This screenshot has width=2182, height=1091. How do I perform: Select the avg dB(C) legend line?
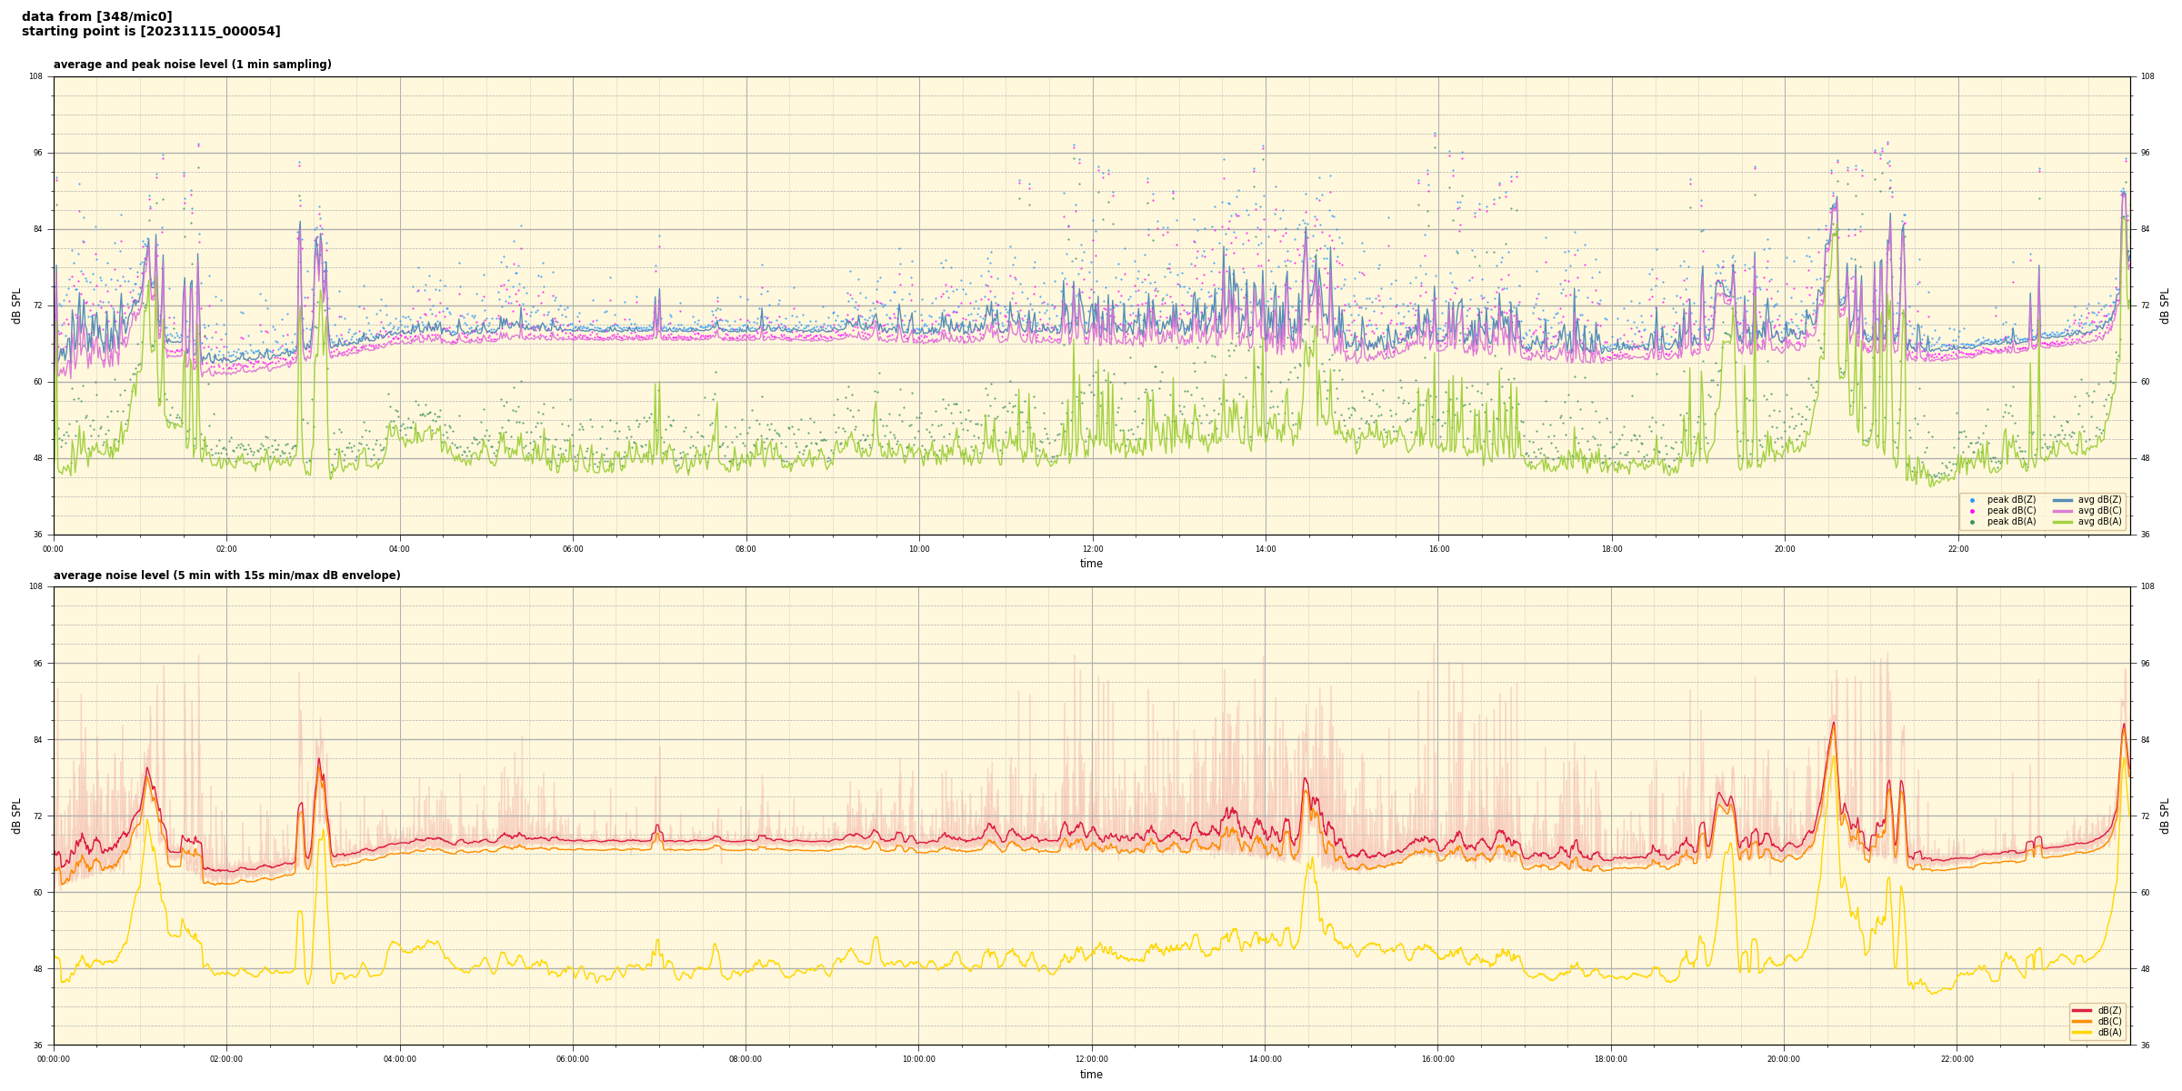pos(2063,511)
